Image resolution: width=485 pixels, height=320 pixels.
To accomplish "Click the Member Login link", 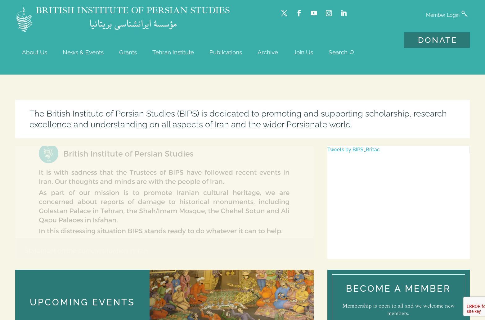I will tap(442, 15).
